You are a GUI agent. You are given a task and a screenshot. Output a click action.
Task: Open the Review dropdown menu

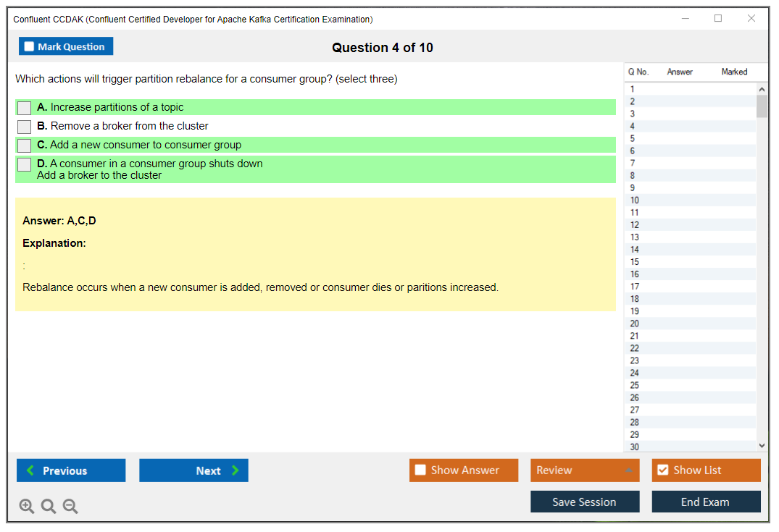(628, 470)
